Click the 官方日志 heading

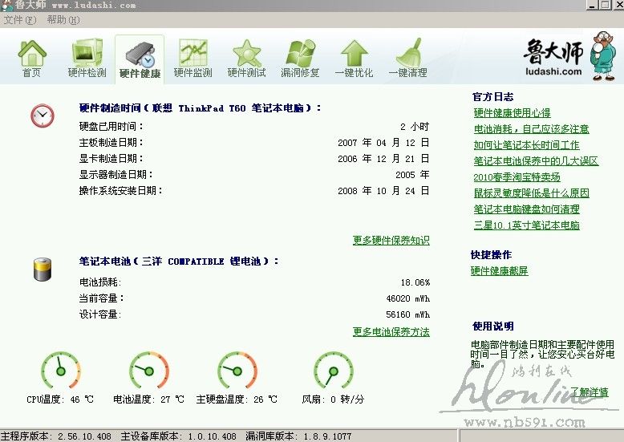(492, 97)
